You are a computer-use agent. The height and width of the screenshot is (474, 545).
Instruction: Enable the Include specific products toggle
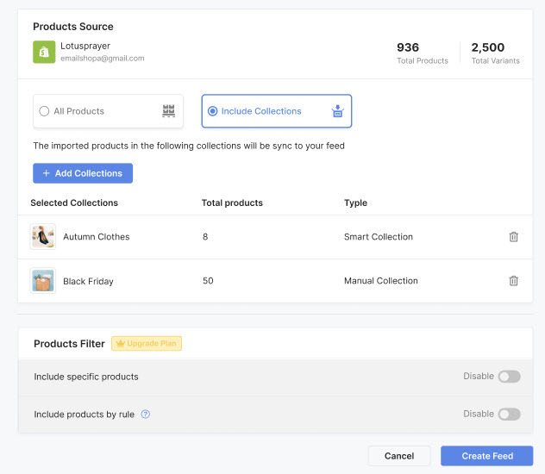[509, 377]
